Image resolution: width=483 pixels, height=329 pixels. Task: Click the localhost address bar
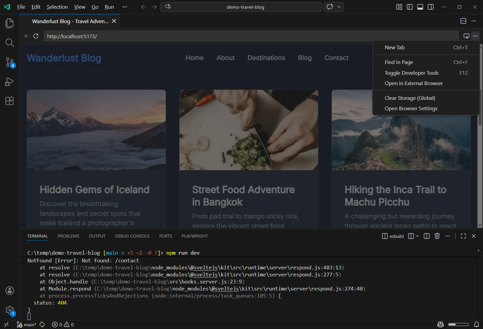click(x=134, y=36)
